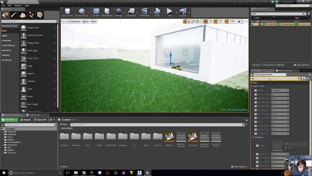Click the Settings toolbar icon

pos(118,12)
